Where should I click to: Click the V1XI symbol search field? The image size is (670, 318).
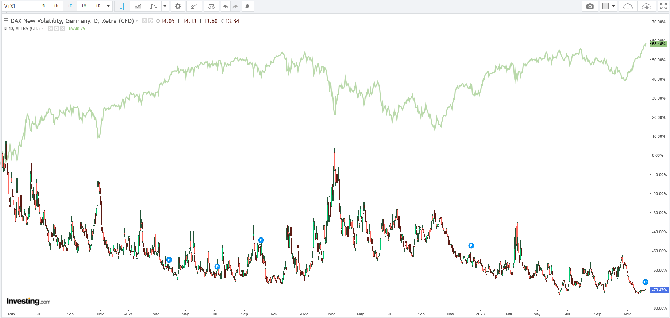[19, 6]
